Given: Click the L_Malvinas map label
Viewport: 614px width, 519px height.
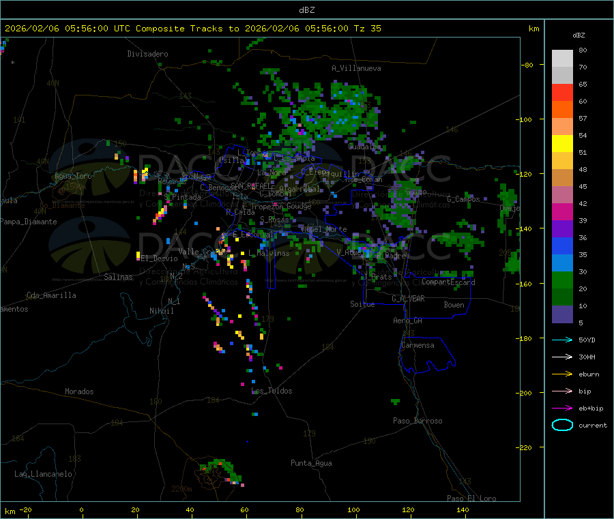Looking at the screenshot, I should point(269,253).
